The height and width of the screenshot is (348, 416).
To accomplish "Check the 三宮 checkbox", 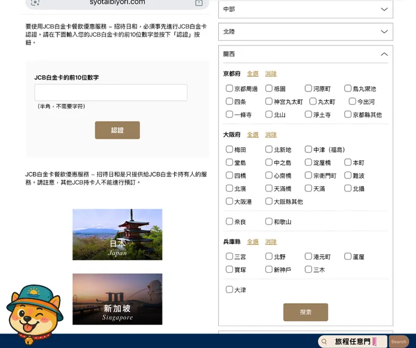I will (229, 256).
